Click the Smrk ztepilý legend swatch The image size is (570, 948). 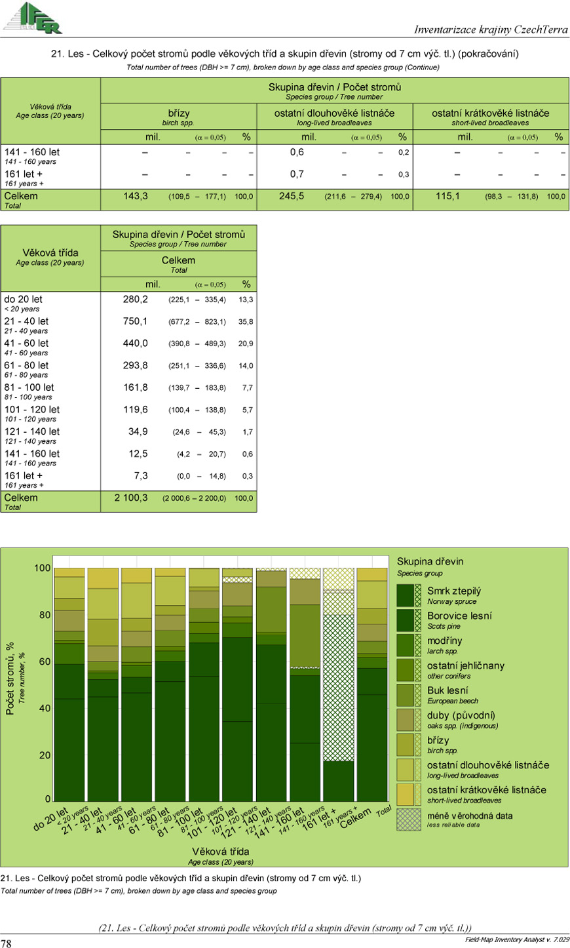pyautogui.click(x=409, y=595)
